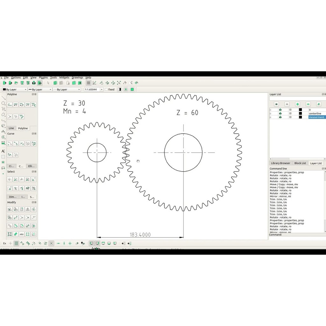326x326 pixels.
Task: Toggle the Print Preview icon
Action: (40, 83)
